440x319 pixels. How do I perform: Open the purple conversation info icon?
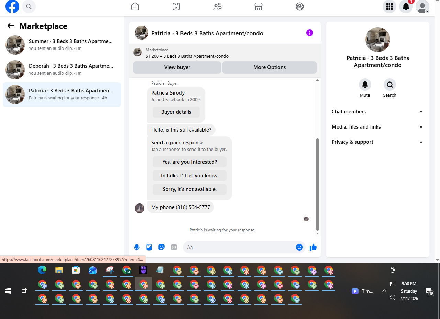(x=310, y=33)
